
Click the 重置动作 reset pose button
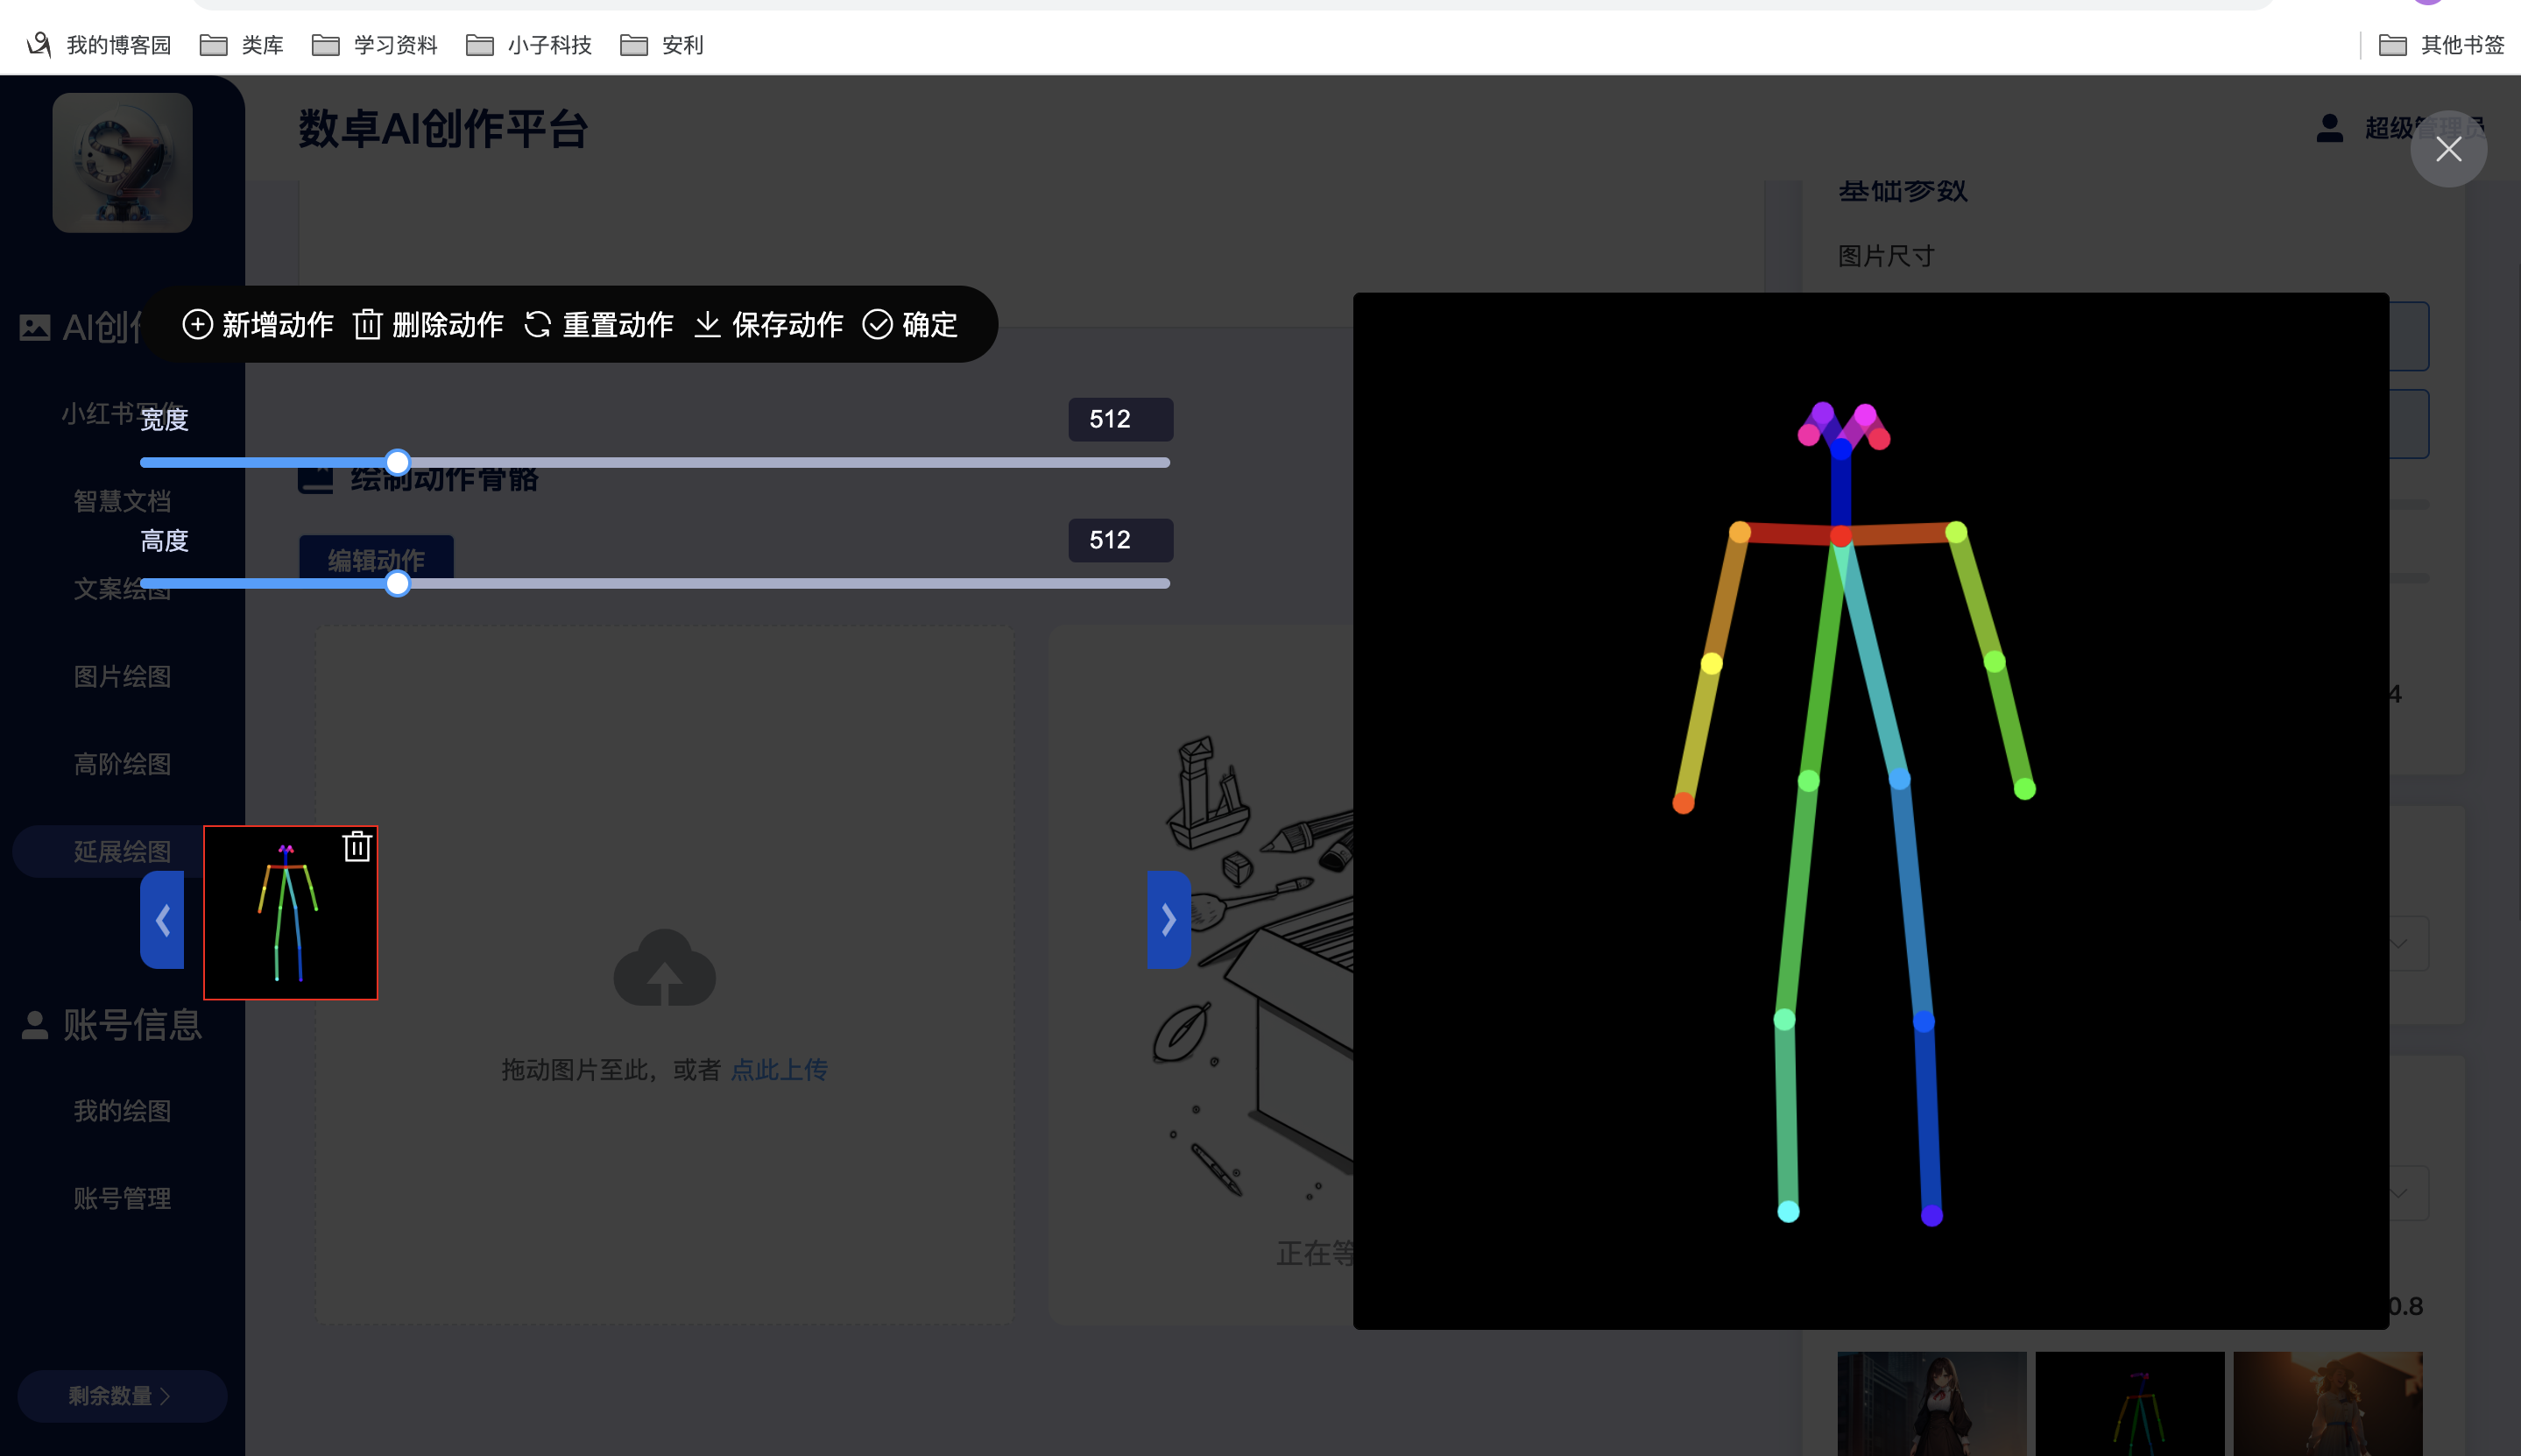597,325
